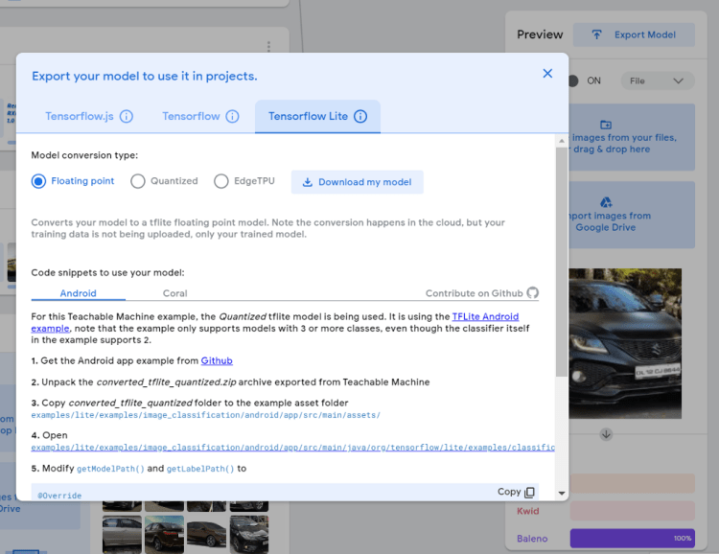Toggle the preview input ON switch
This screenshot has width=719, height=554.
click(x=573, y=81)
